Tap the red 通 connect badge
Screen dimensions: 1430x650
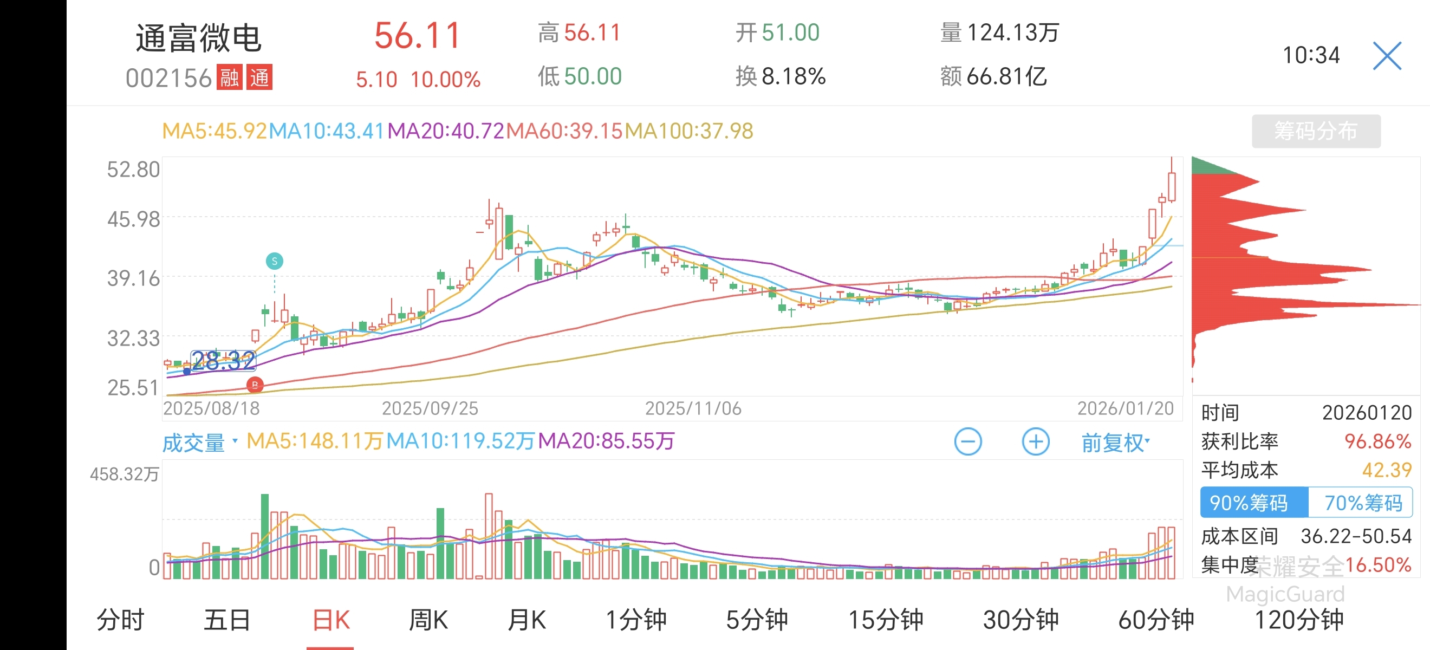click(x=259, y=77)
